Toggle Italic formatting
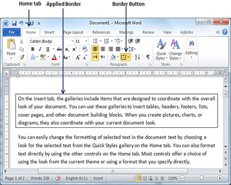This screenshot has width=231, height=185. (x=40, y=49)
